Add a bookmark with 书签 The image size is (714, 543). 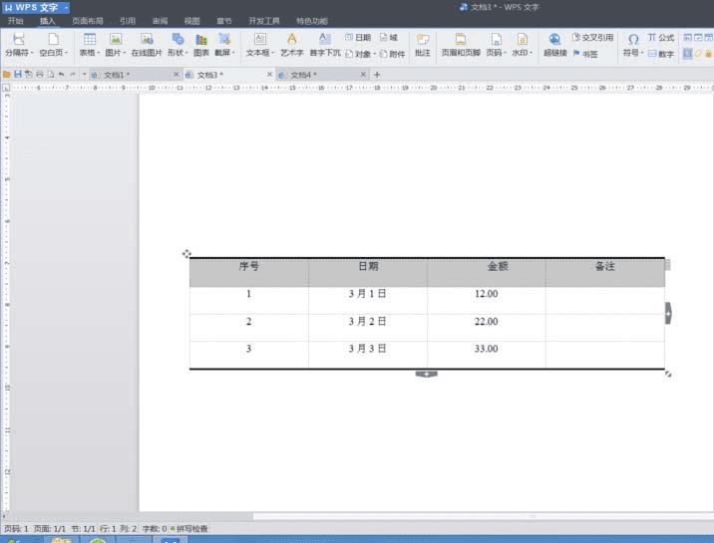pyautogui.click(x=585, y=54)
